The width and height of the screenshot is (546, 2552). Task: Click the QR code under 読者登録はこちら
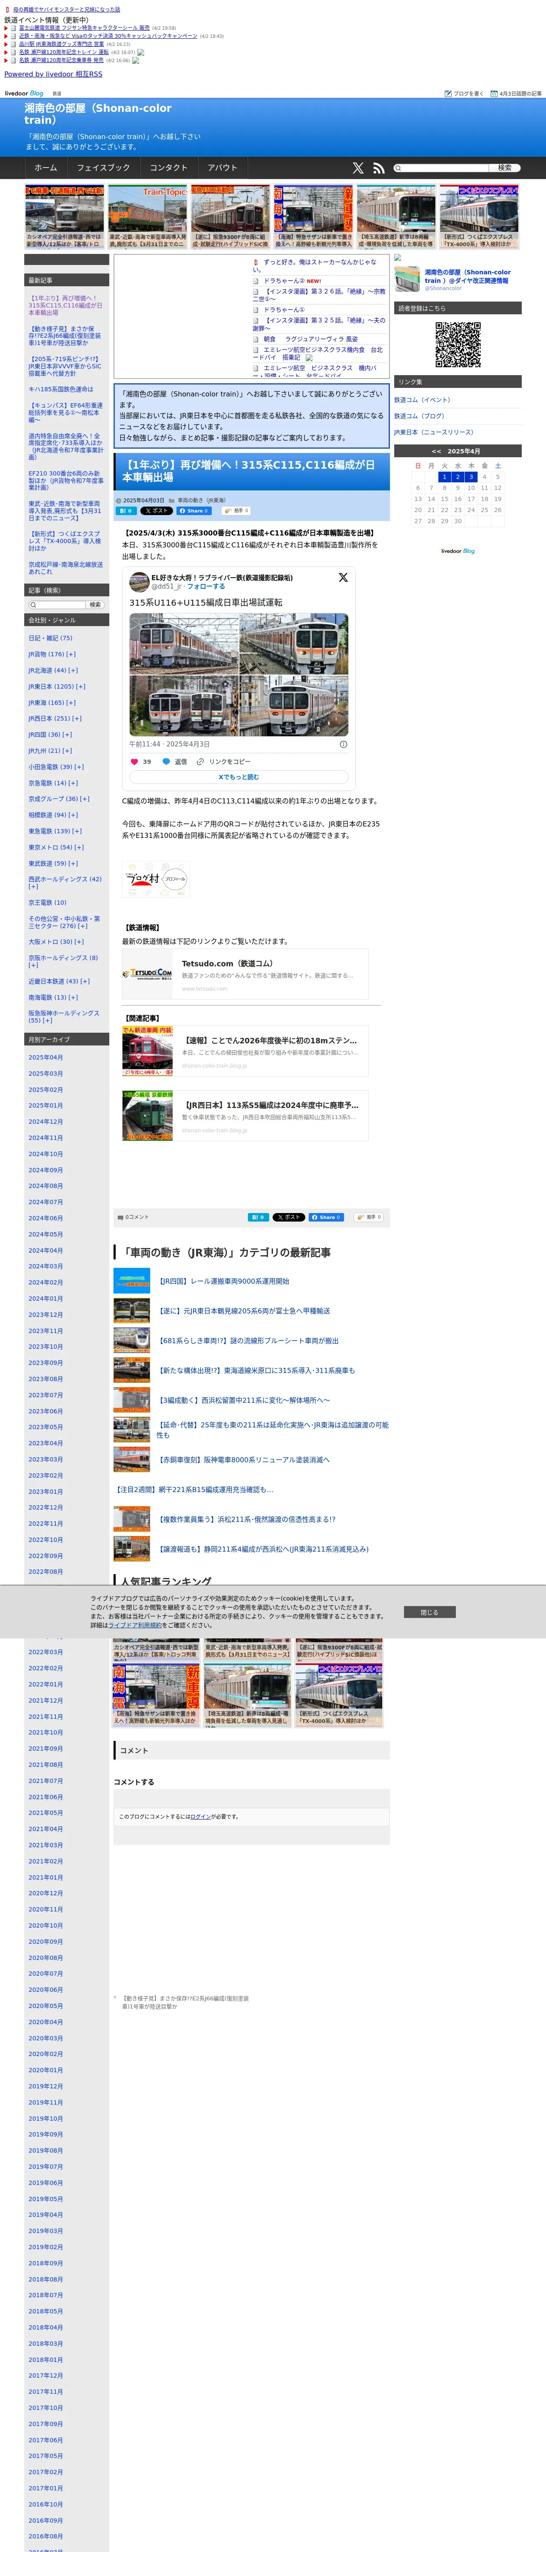[458, 345]
